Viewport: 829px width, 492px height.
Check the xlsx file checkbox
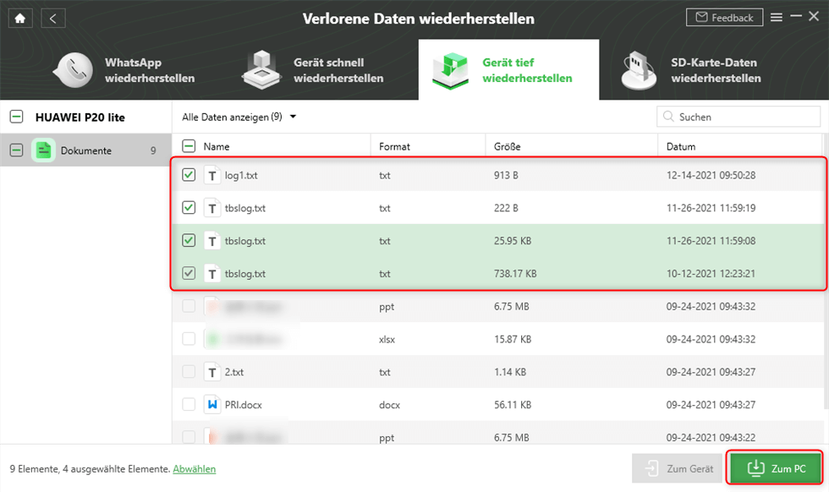[189, 339]
